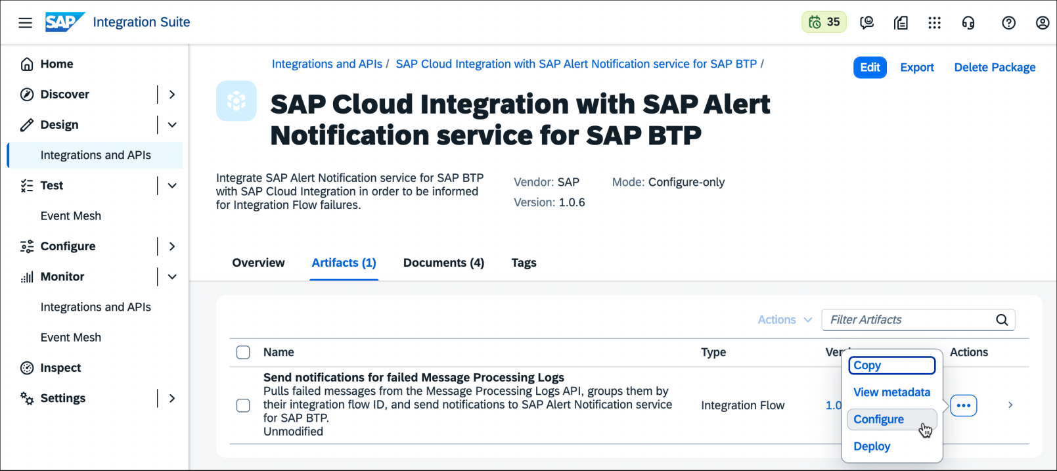
Task: Click the Export button
Action: point(917,68)
